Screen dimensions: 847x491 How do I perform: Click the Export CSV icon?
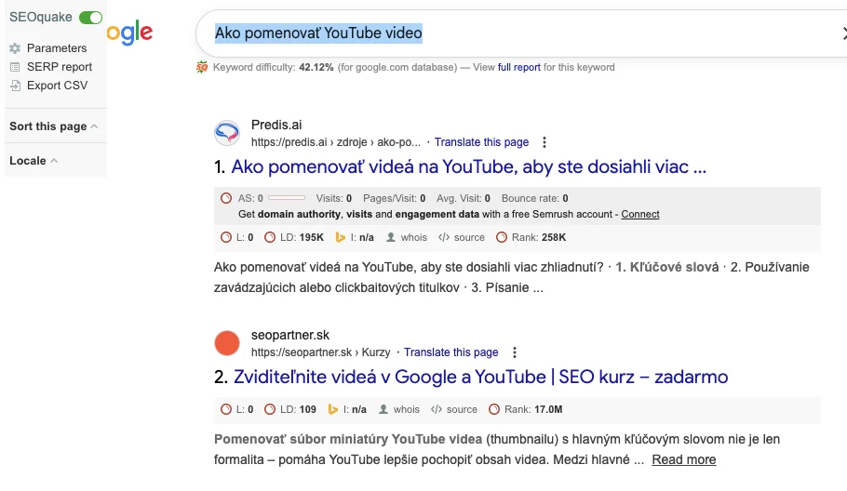click(x=15, y=86)
